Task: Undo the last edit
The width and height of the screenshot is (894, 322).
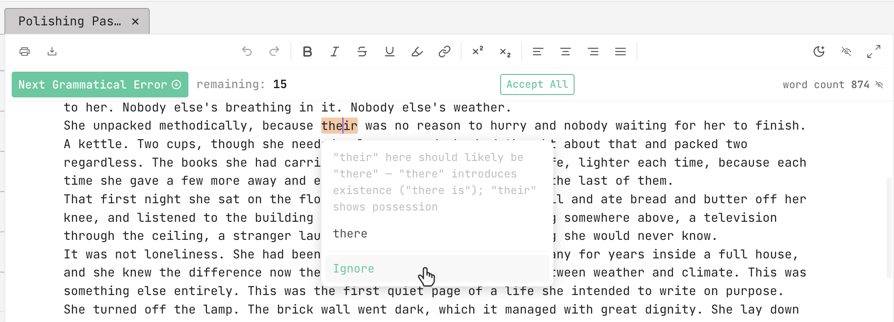Action: 247,52
